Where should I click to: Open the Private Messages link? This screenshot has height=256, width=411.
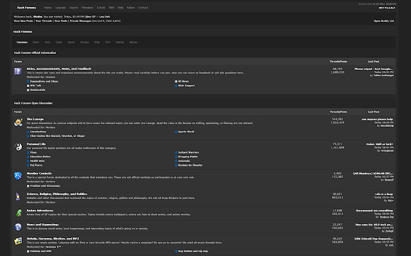coord(80,20)
